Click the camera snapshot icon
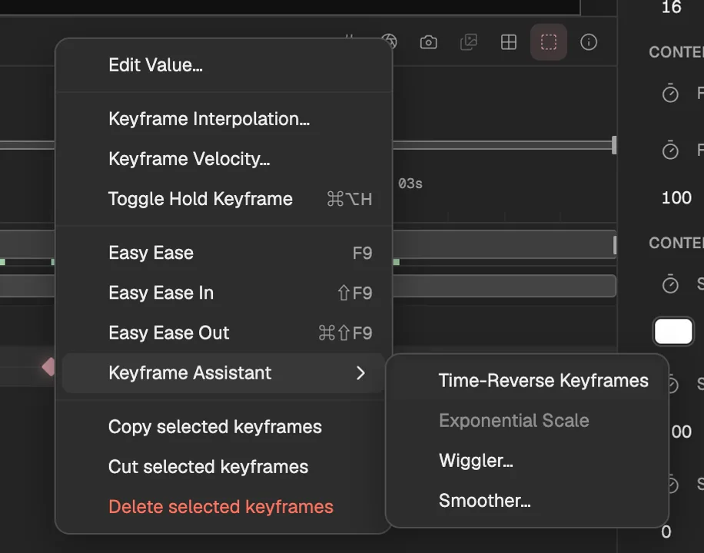The image size is (704, 553). click(428, 42)
